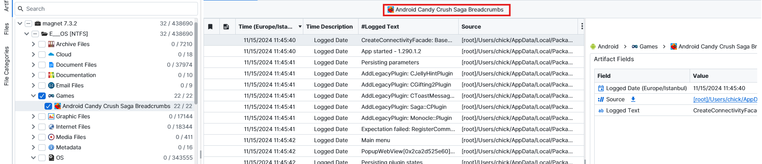
Task: Click the notes column header icon
Action: point(226,27)
